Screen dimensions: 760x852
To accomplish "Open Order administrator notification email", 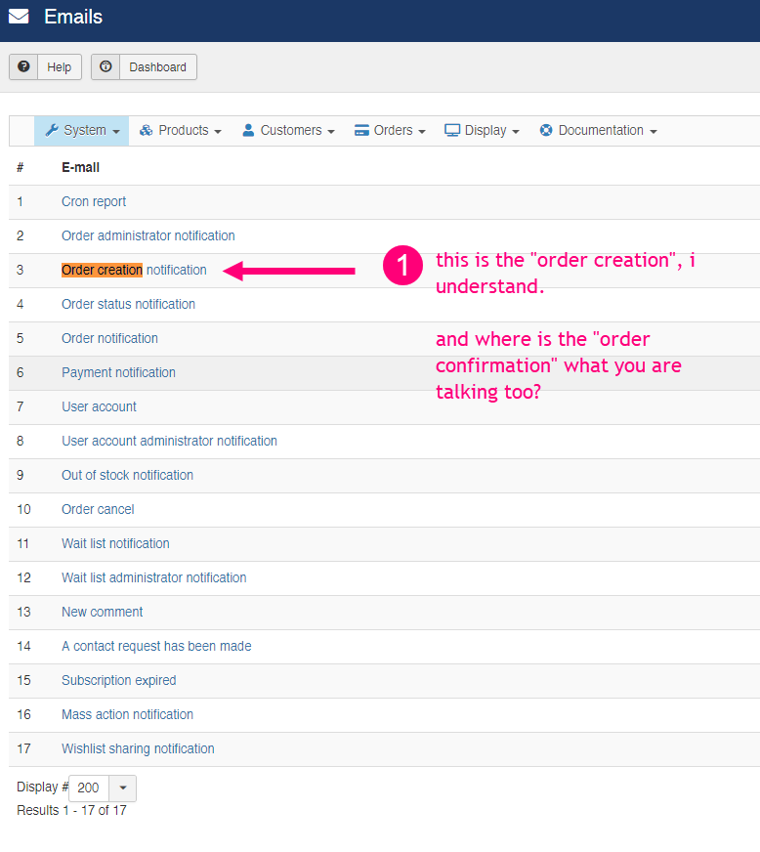I will click(x=148, y=235).
